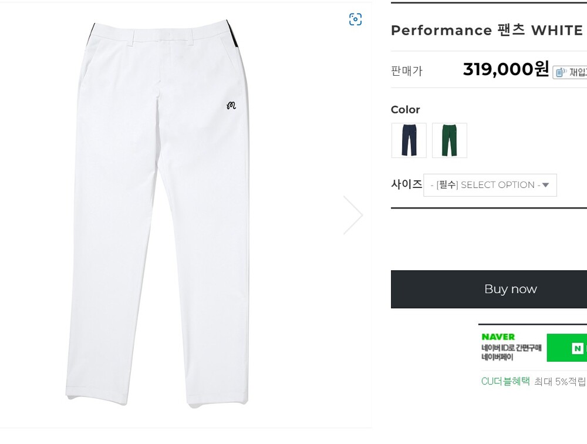Click the green NAVER logo
Screen dimensions: 587x444
(498, 337)
